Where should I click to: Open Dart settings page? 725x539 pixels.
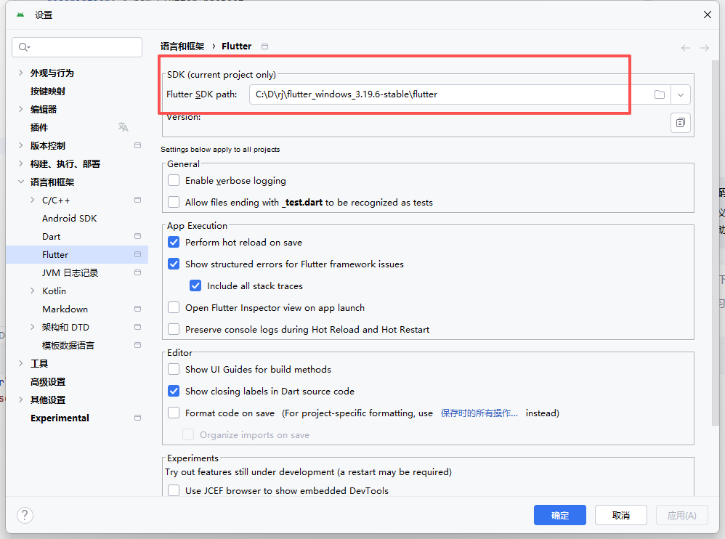point(52,236)
